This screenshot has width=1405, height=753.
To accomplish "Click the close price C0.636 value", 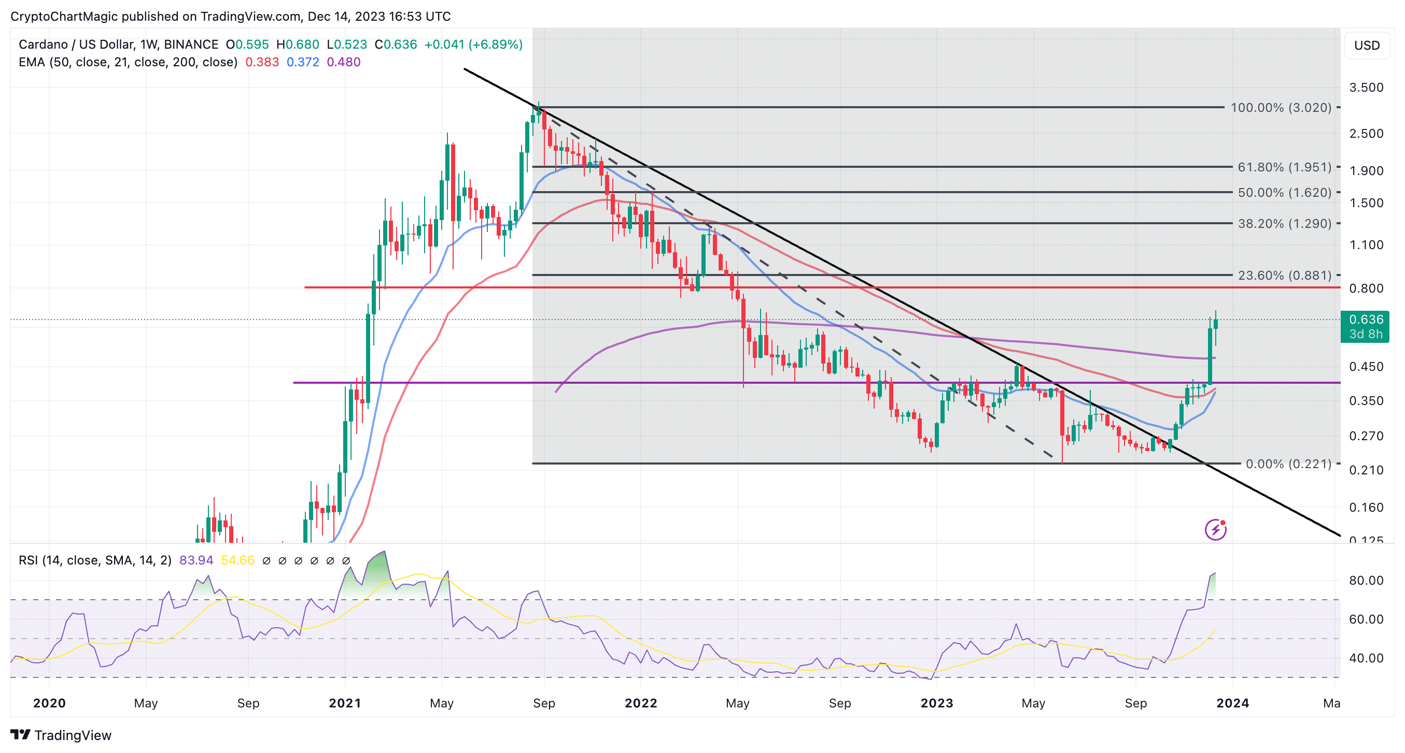I will [x=396, y=44].
